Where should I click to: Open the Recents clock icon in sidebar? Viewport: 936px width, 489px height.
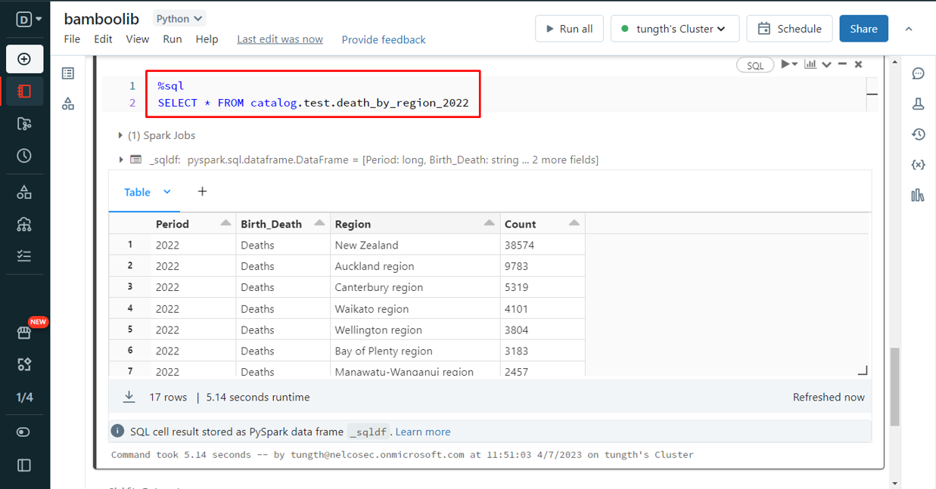point(24,156)
